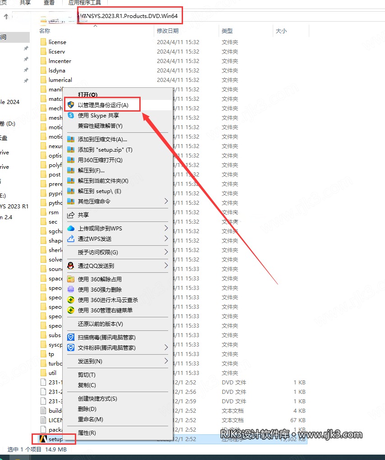This screenshot has height=460, width=385.
Task: Choose 以管理员身份运行(A) from context menu
Action: [118, 105]
